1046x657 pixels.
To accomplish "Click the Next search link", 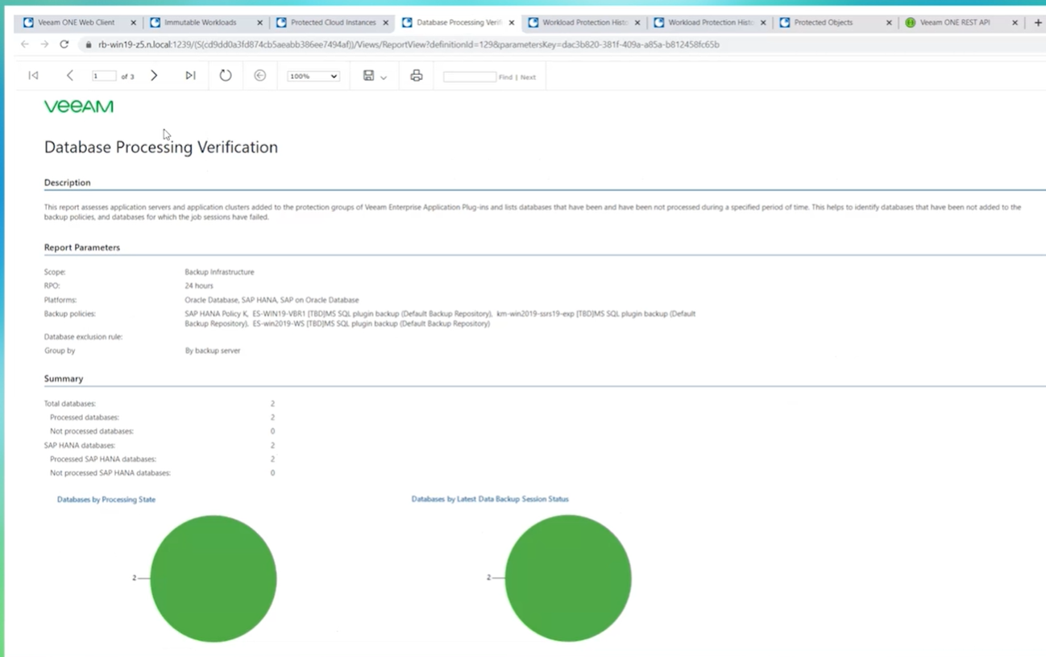I will pos(528,77).
